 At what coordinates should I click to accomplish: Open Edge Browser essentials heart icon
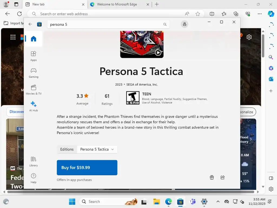pyautogui.click(x=248, y=14)
